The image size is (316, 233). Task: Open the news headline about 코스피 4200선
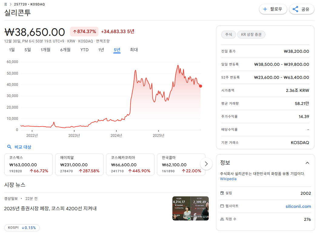(x=50, y=208)
